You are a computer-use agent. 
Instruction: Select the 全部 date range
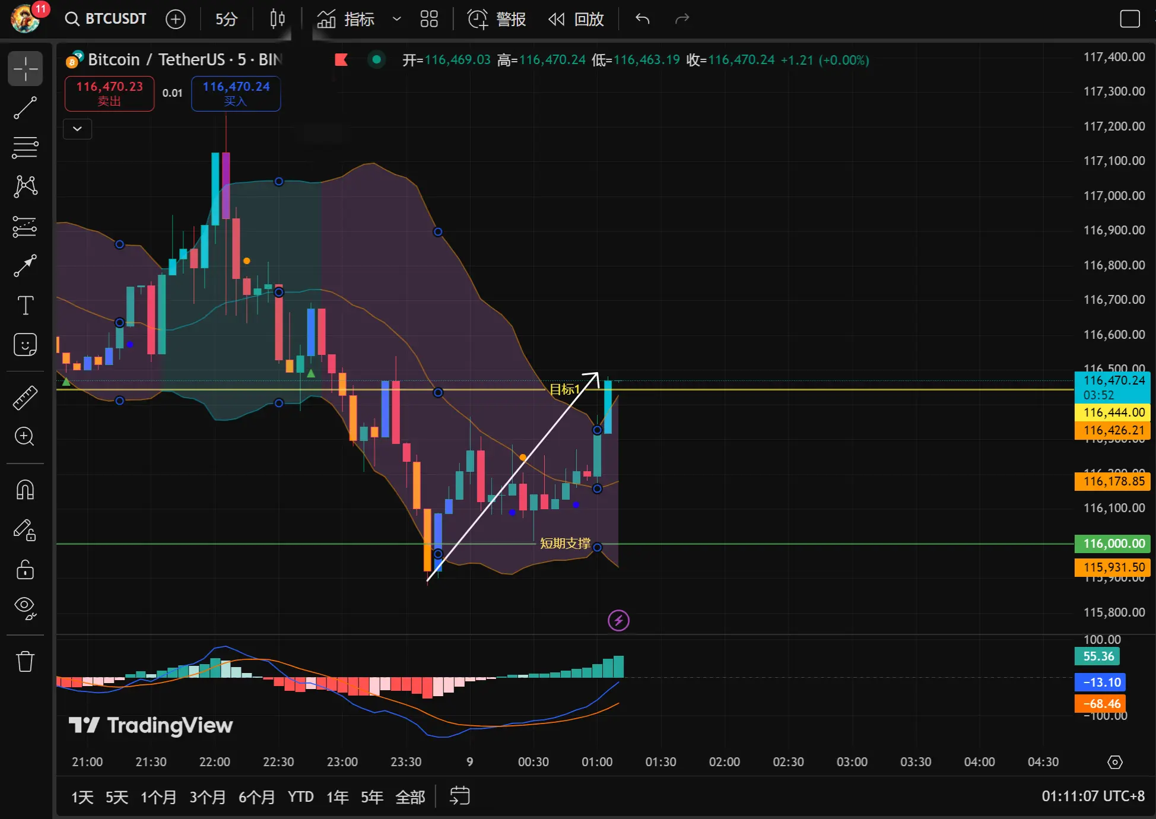(411, 797)
